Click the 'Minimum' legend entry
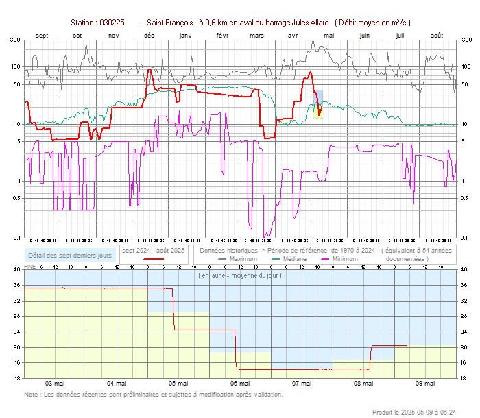The image size is (480, 418). (x=345, y=259)
